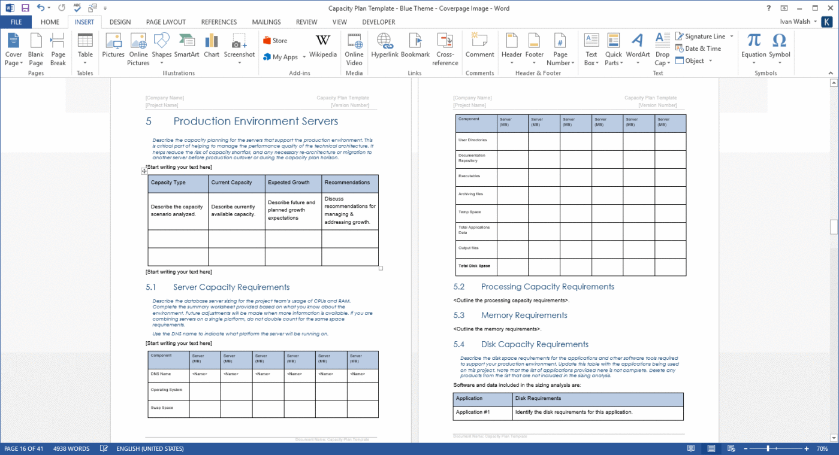This screenshot has height=455, width=839.
Task: Add a Bookmark
Action: (x=415, y=48)
